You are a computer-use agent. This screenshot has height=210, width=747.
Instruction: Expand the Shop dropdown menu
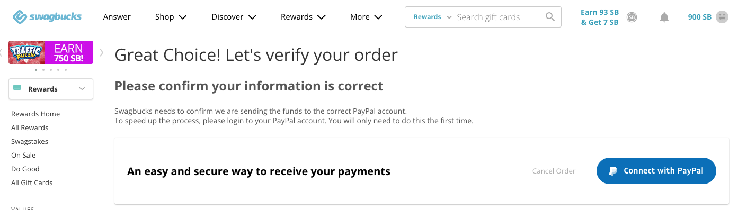(x=171, y=17)
